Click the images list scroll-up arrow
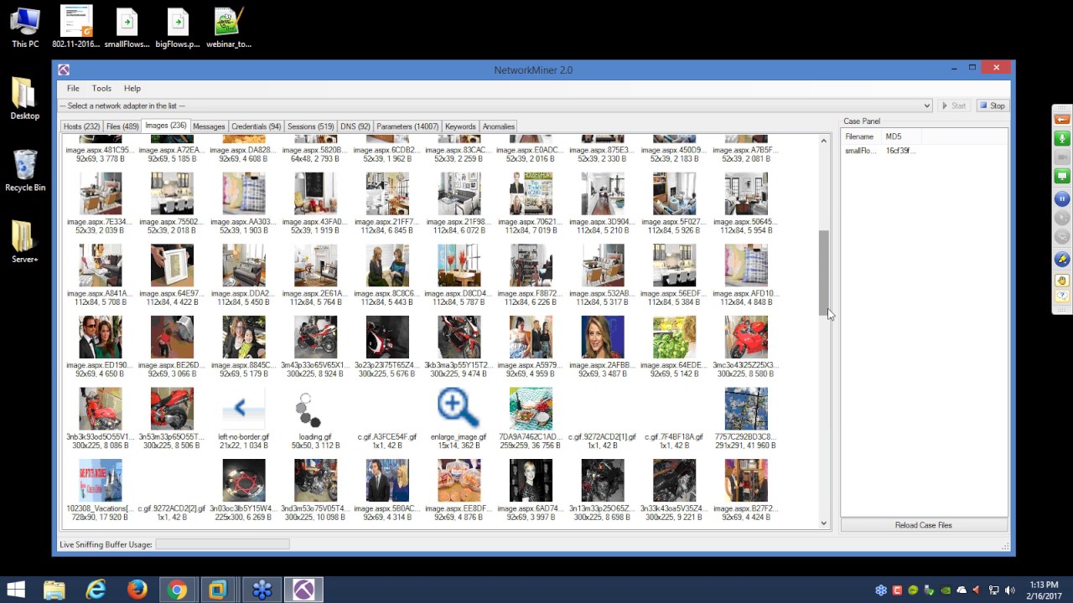 (x=823, y=141)
